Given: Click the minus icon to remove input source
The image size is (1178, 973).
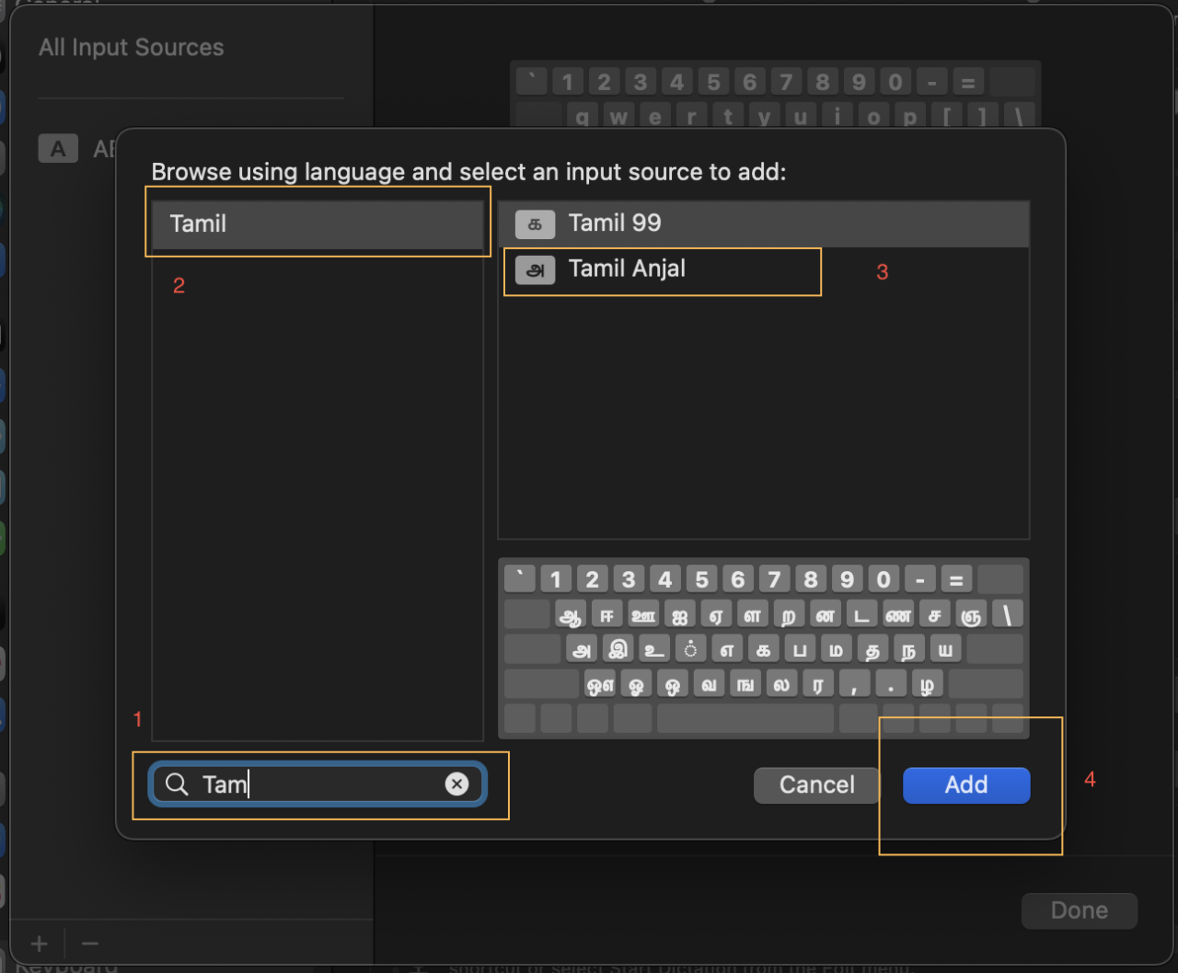Looking at the screenshot, I should [x=89, y=944].
